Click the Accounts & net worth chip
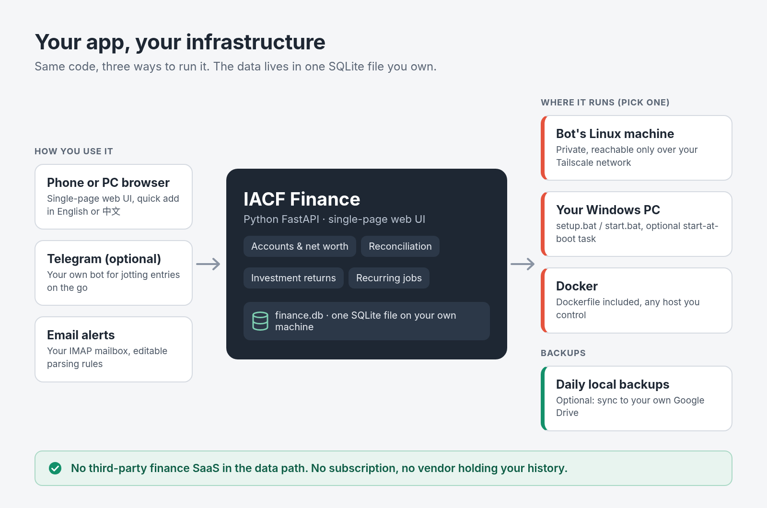Viewport: 767px width, 508px height. (x=300, y=246)
